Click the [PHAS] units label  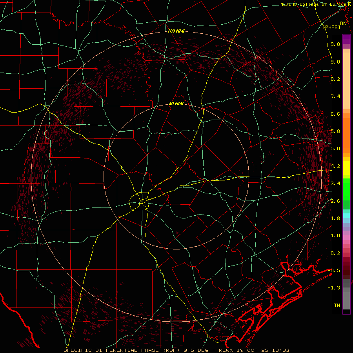[331, 27]
